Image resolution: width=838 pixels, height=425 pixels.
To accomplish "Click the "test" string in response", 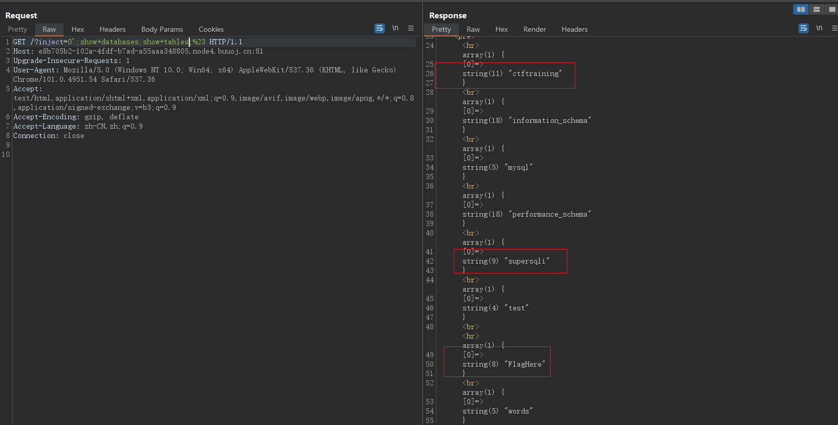I will (517, 308).
